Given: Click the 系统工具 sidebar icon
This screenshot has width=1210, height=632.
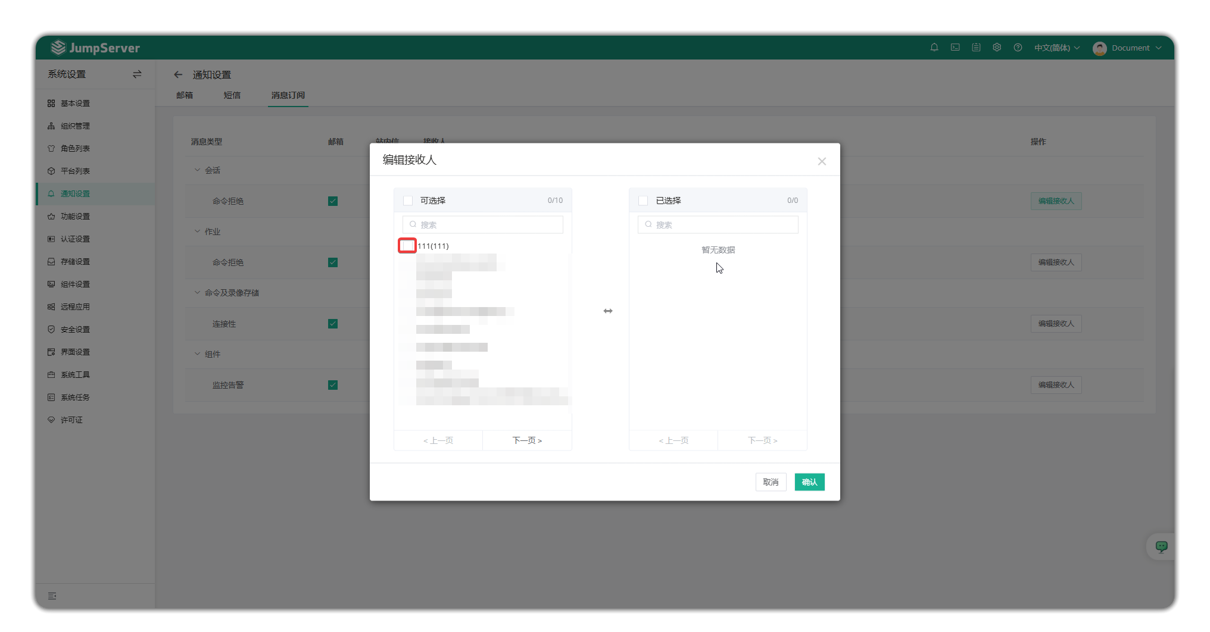Looking at the screenshot, I should [x=51, y=375].
